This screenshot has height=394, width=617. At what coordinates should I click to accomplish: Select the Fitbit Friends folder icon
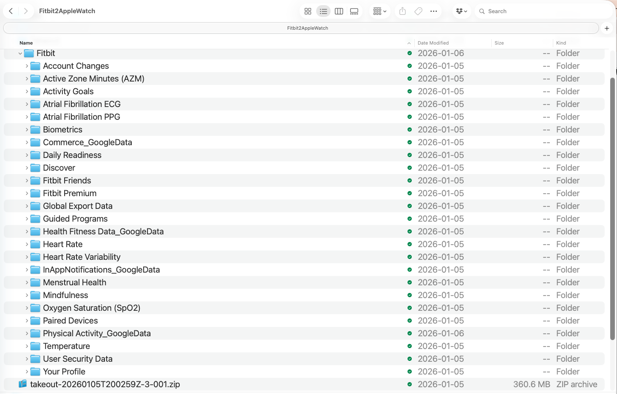click(35, 180)
